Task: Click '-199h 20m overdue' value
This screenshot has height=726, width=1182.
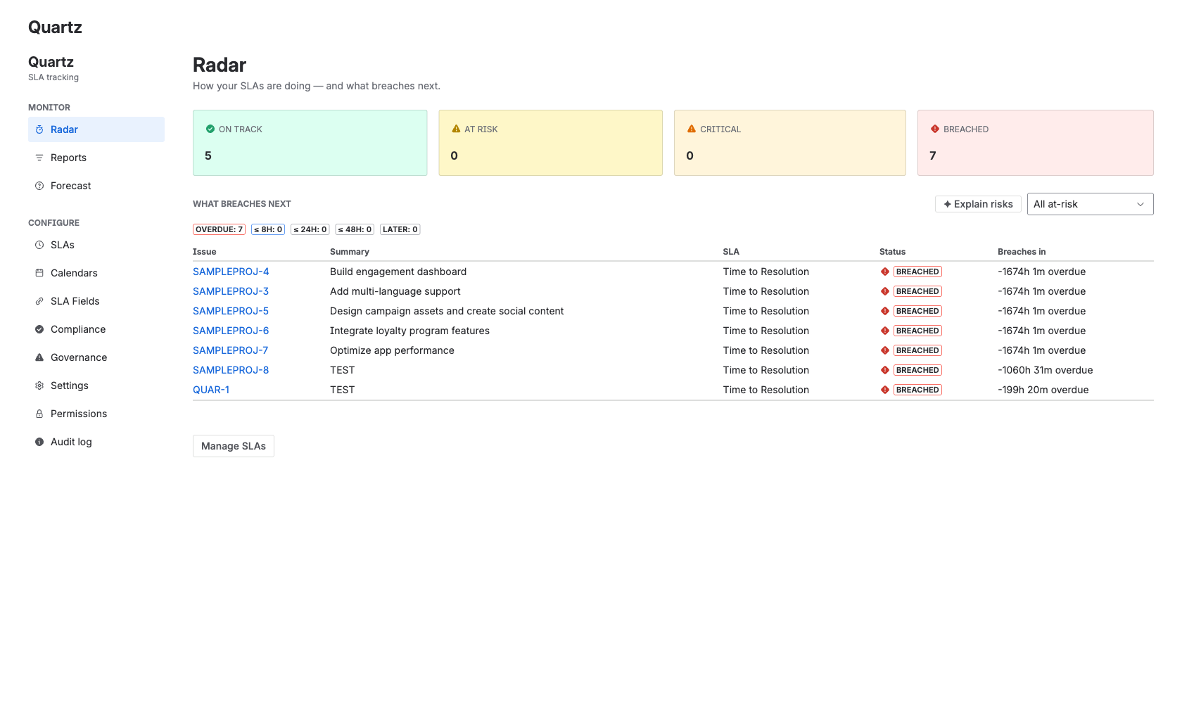Action: click(x=1043, y=390)
